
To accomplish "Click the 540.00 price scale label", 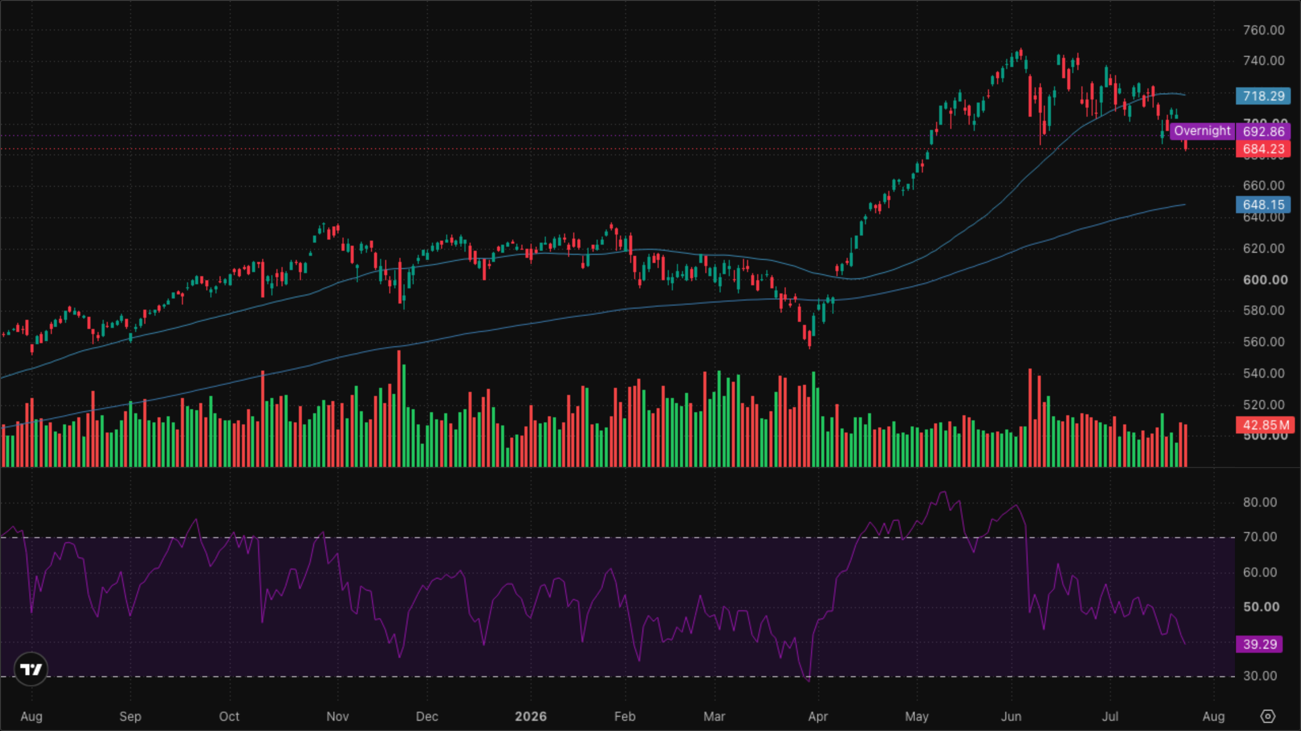I will coord(1263,374).
